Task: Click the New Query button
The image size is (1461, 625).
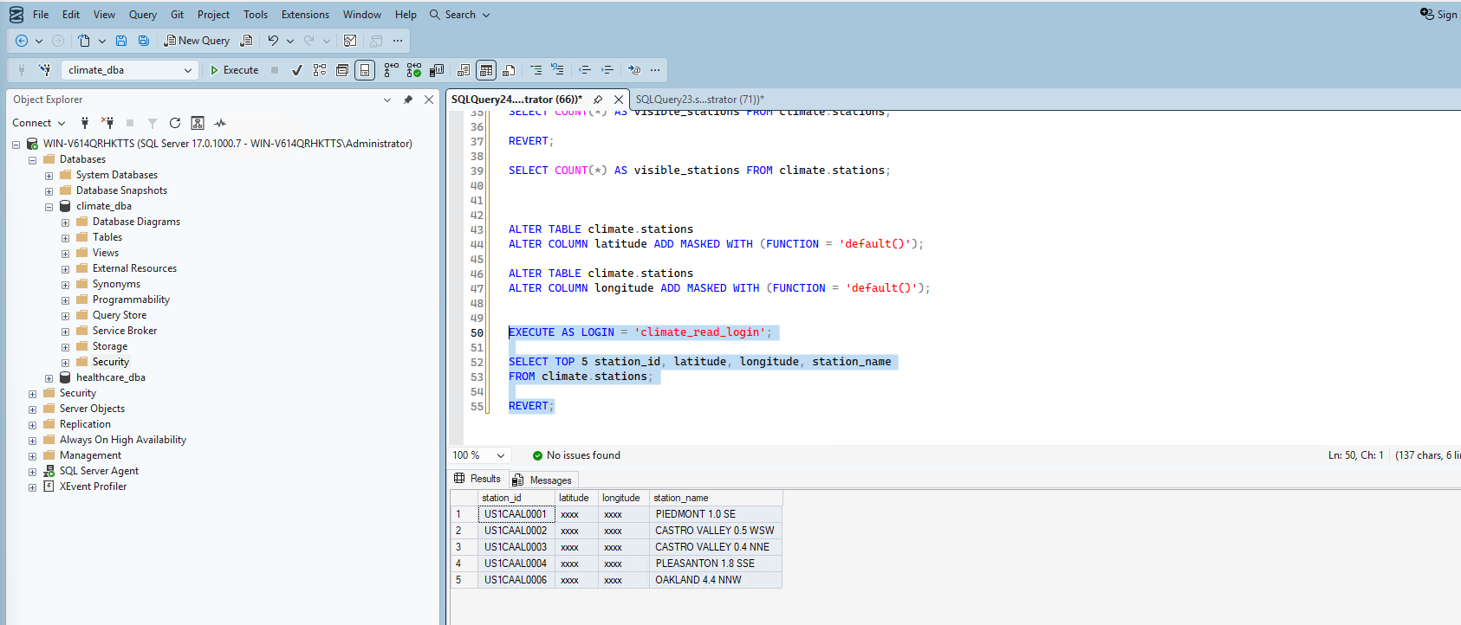Action: click(x=197, y=41)
